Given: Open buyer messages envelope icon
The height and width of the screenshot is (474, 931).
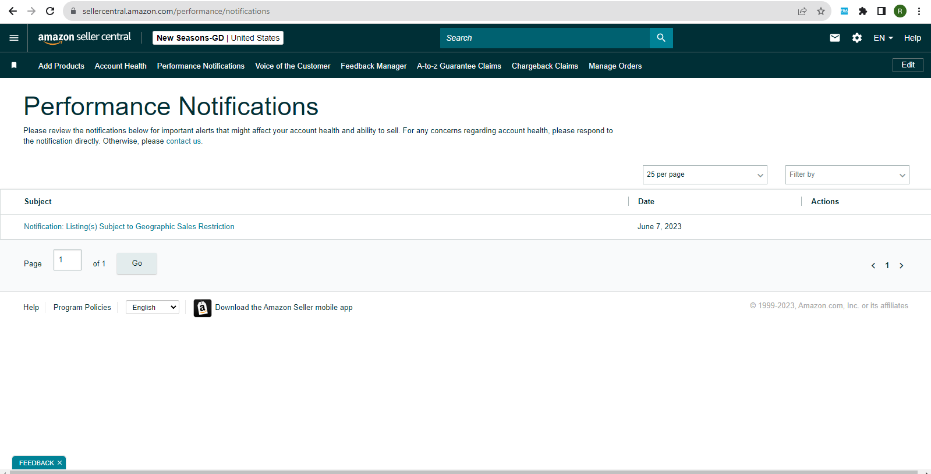Looking at the screenshot, I should [x=835, y=38].
